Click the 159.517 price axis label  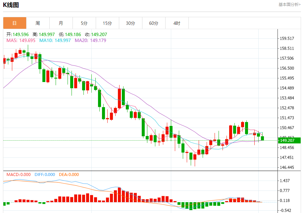click(287, 38)
